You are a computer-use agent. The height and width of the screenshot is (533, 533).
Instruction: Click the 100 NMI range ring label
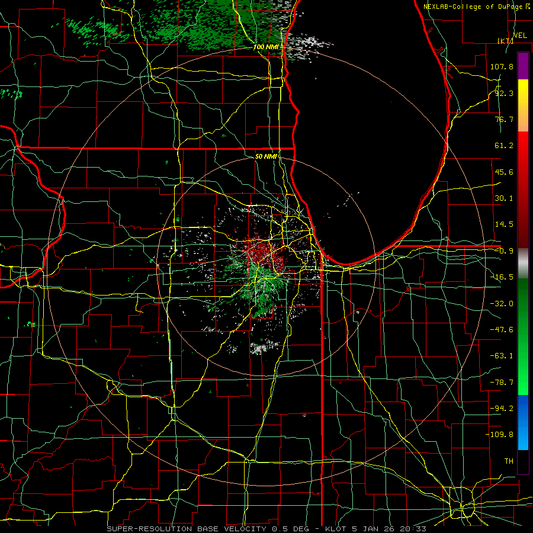(x=266, y=47)
